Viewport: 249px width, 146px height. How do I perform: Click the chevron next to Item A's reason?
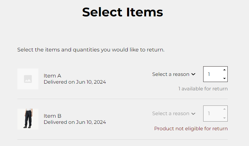194,74
